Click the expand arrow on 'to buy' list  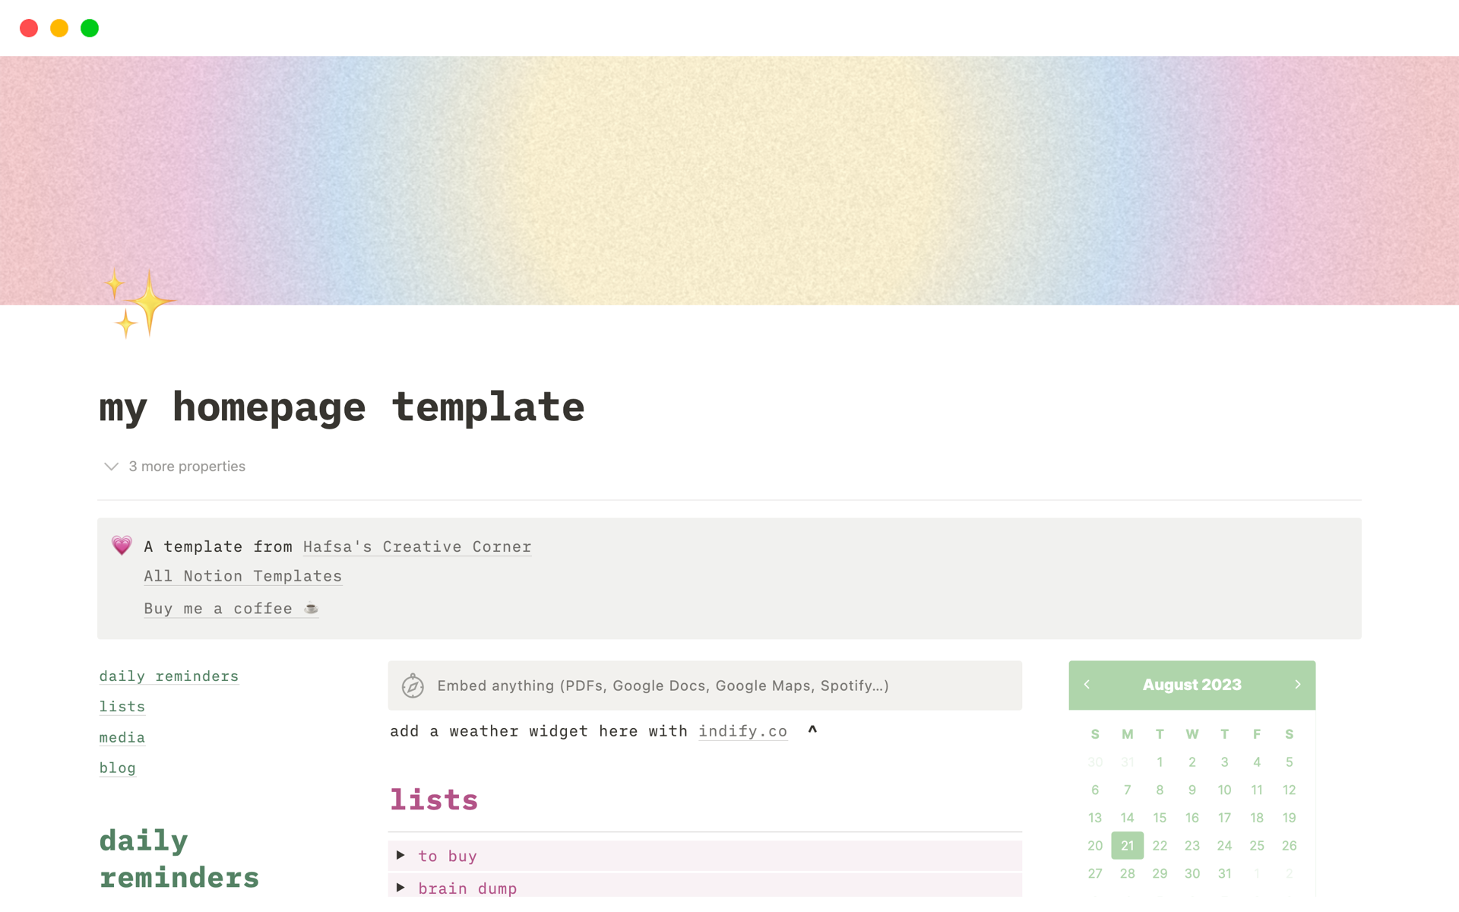click(402, 855)
